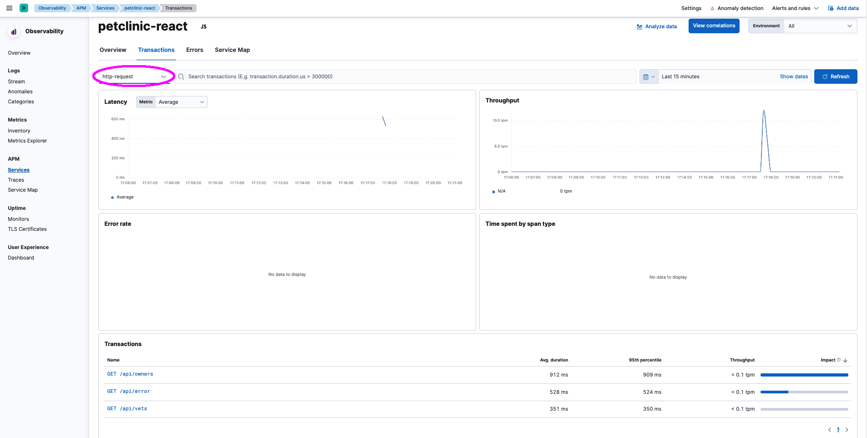Viewport: 867px width, 438px height.
Task: Open Inventory under Metrics
Action: click(19, 131)
